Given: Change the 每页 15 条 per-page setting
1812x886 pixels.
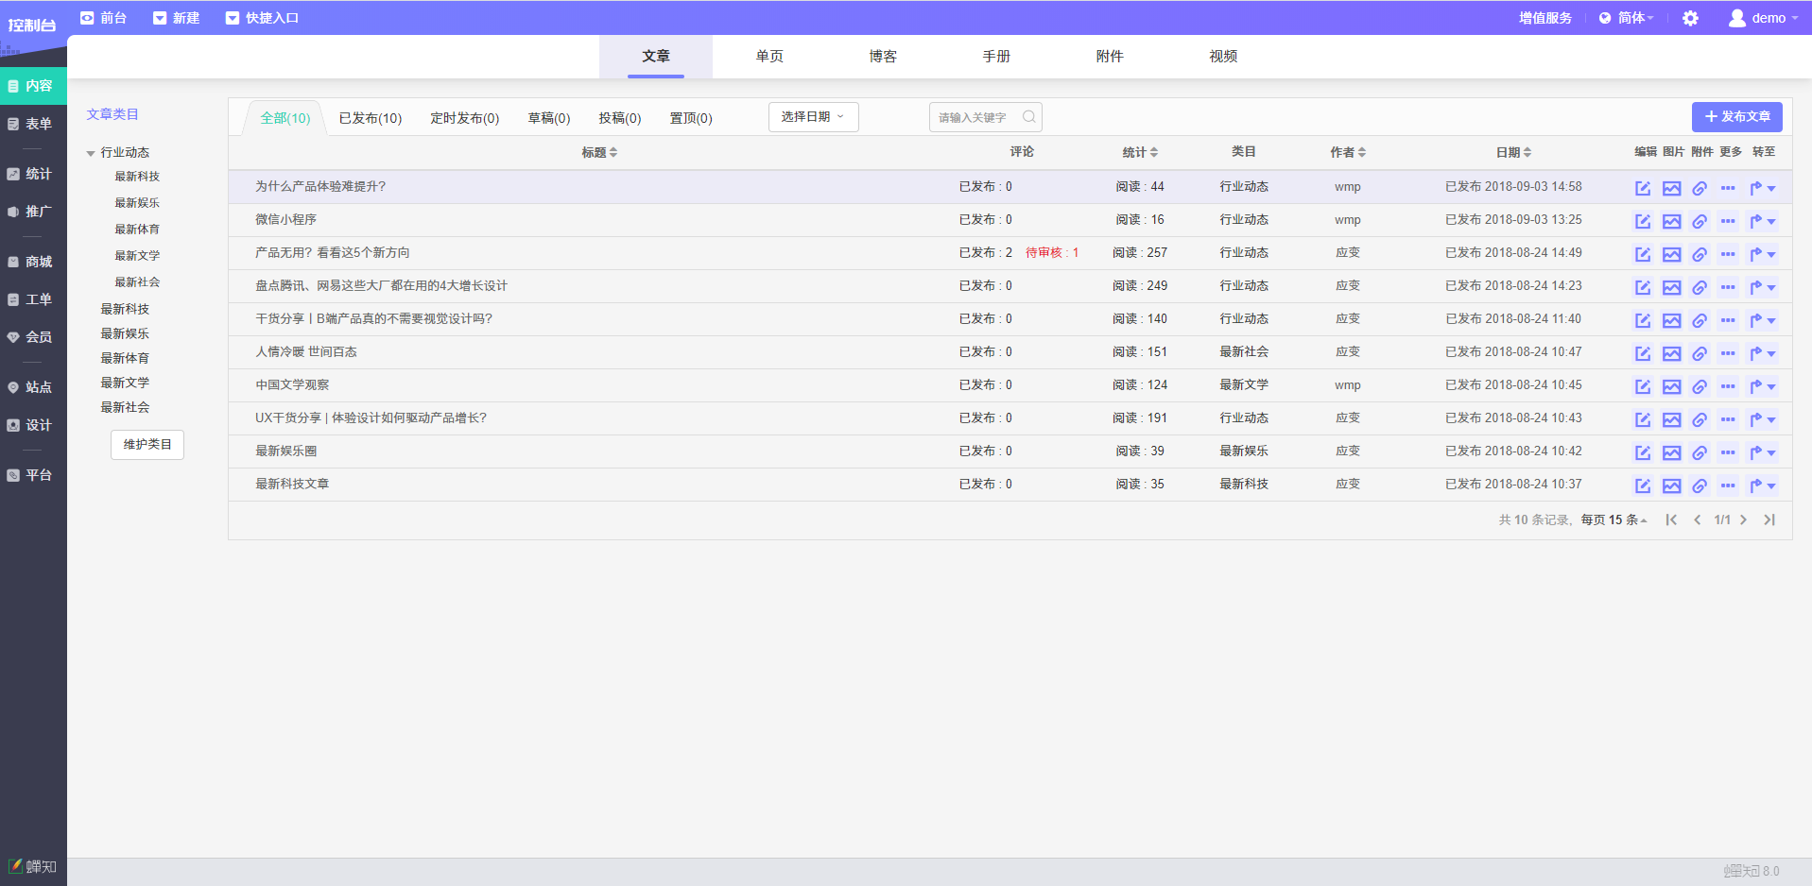Looking at the screenshot, I should pyautogui.click(x=1613, y=519).
